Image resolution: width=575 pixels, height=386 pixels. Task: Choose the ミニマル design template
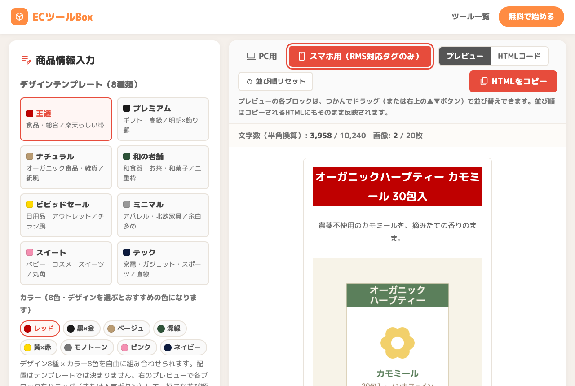[x=163, y=215]
